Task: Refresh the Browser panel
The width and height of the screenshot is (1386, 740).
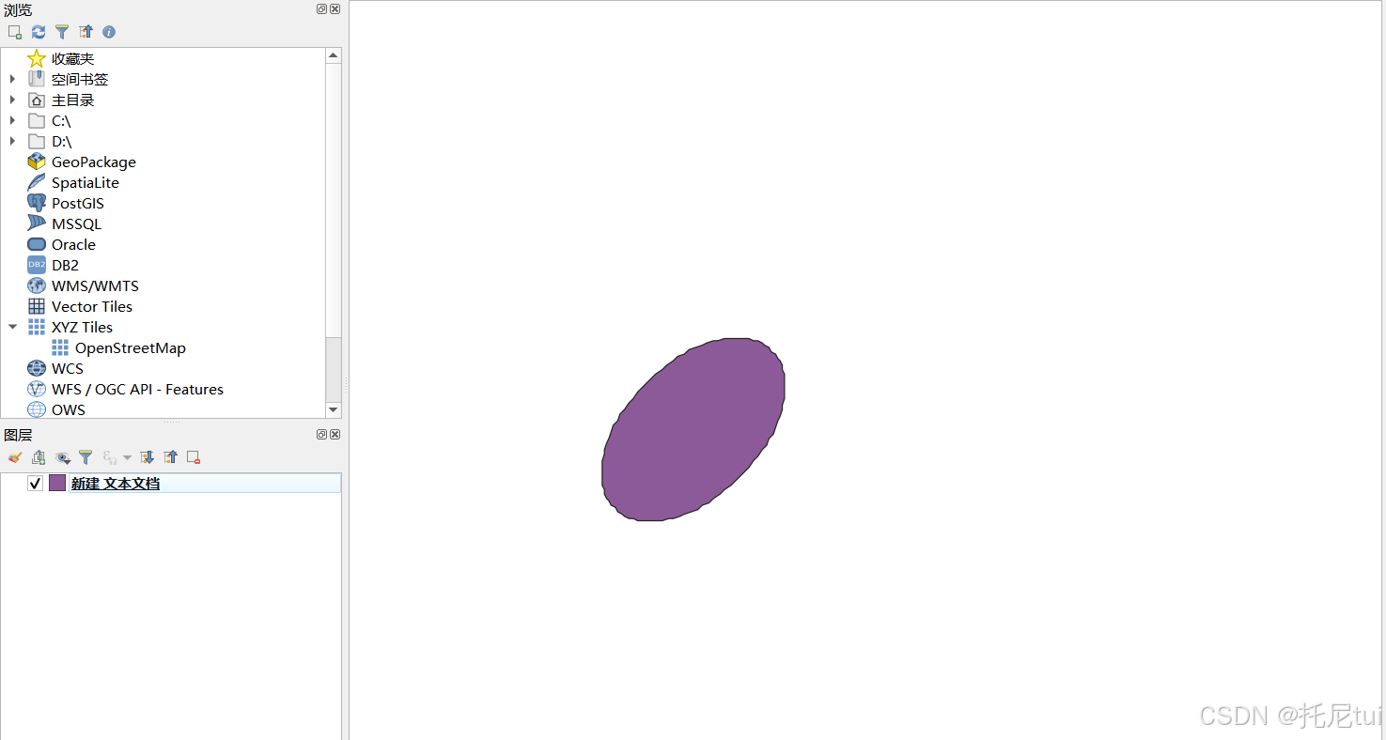Action: (x=39, y=31)
